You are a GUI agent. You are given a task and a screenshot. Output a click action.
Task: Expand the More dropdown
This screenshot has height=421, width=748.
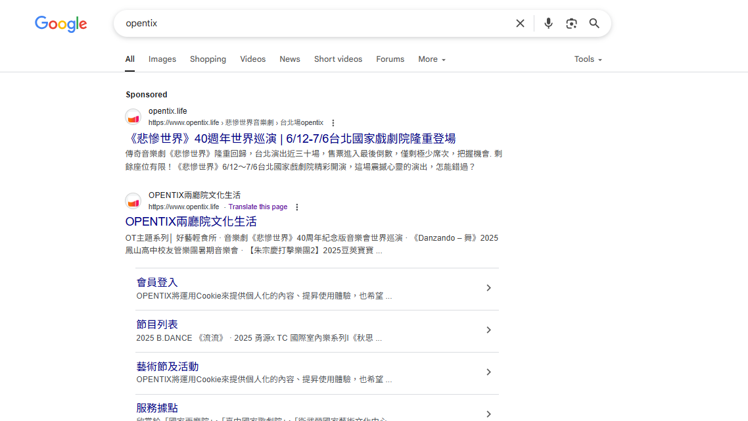pos(432,59)
